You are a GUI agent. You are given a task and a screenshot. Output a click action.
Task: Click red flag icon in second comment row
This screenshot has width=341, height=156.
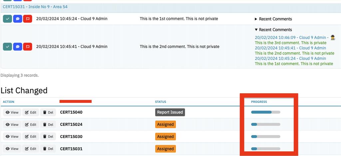click(27, 46)
